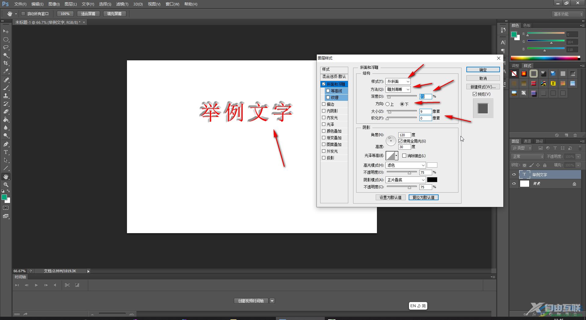Select the Line tool
Viewport: 586px width, 320px height.
click(x=6, y=168)
